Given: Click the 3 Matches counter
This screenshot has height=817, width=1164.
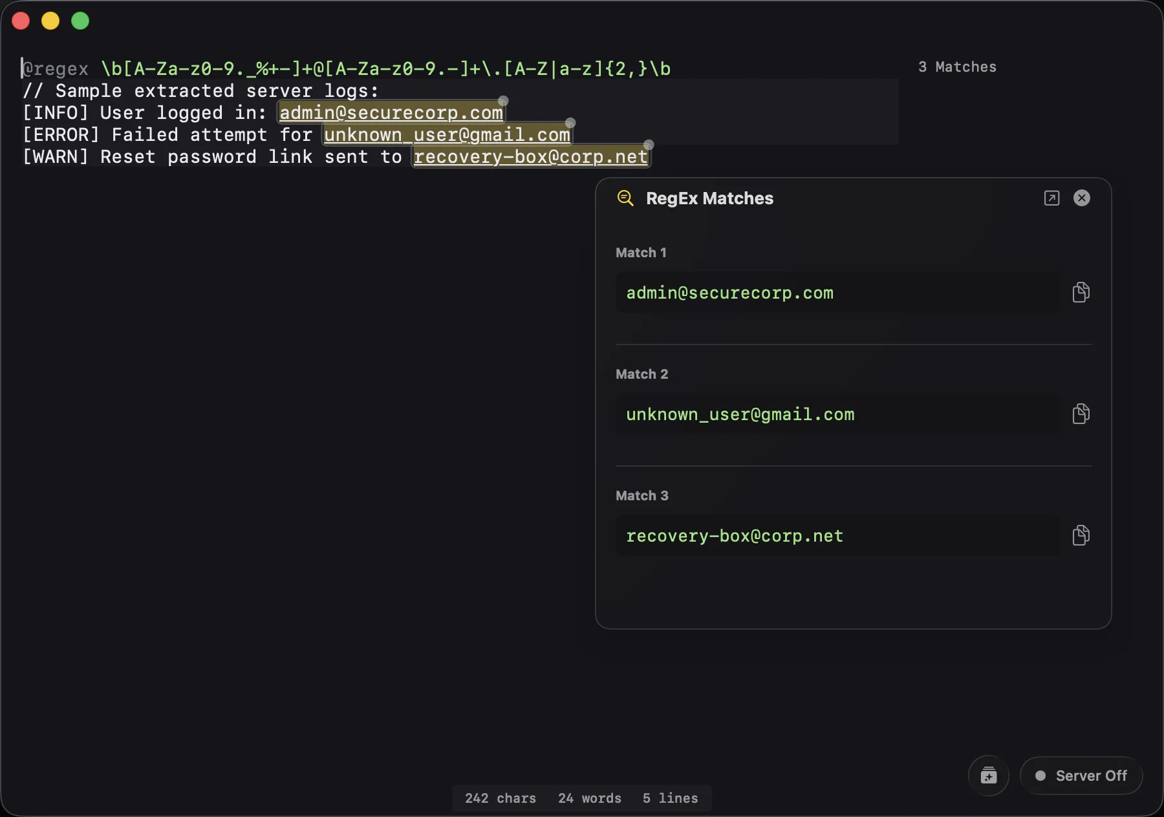Looking at the screenshot, I should [957, 67].
